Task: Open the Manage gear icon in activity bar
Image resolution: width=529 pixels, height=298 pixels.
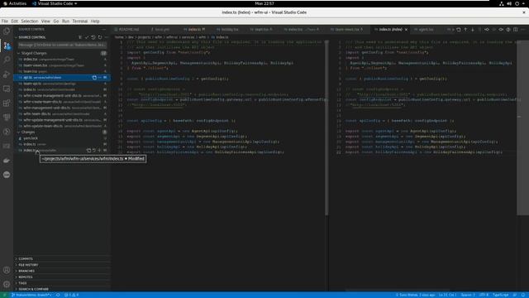Action: pos(7,284)
